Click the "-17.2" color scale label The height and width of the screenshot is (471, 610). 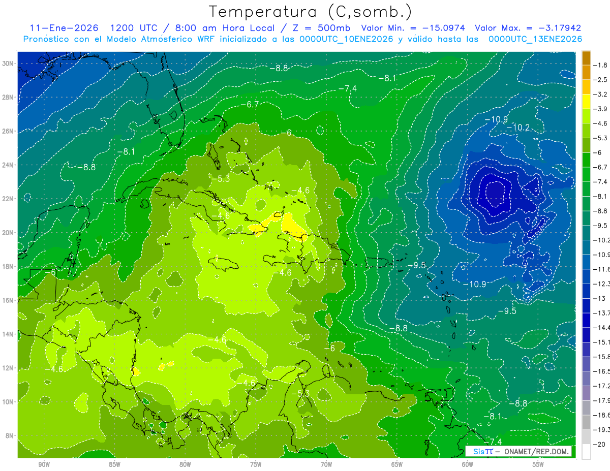click(602, 386)
